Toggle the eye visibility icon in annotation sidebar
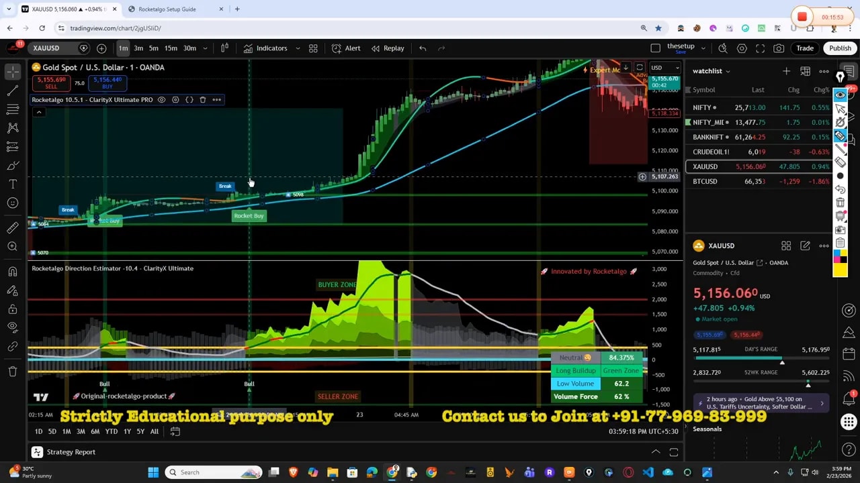The width and height of the screenshot is (860, 483). coord(841,95)
